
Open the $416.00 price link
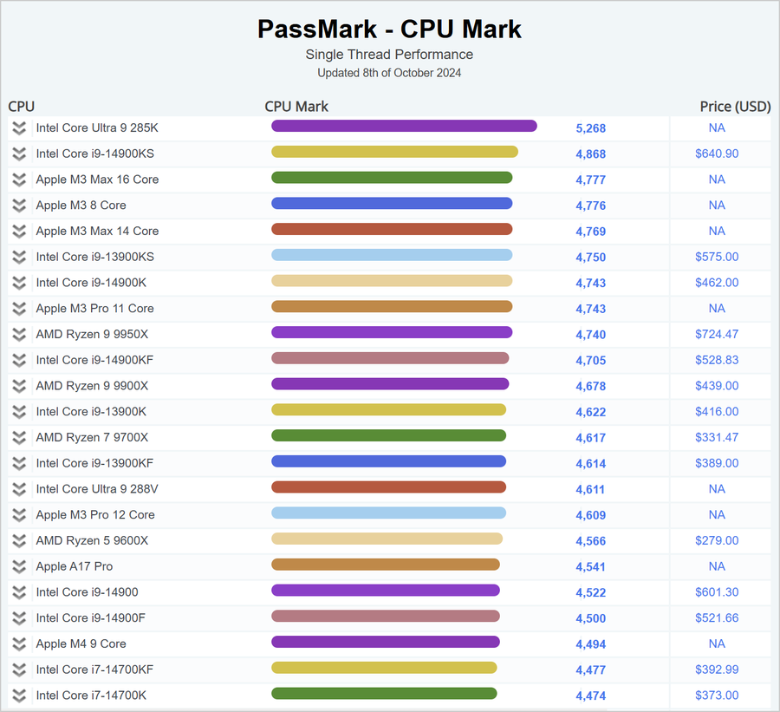(x=717, y=412)
